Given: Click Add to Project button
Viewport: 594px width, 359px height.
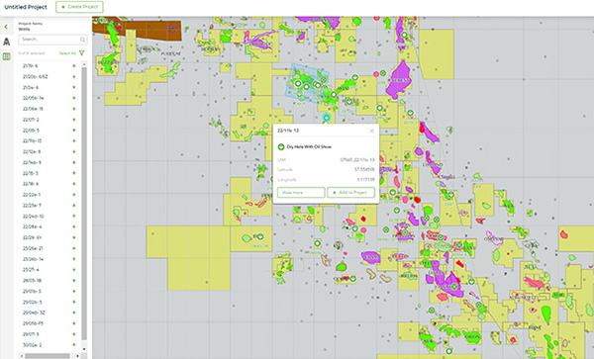Looking at the screenshot, I should 351,192.
